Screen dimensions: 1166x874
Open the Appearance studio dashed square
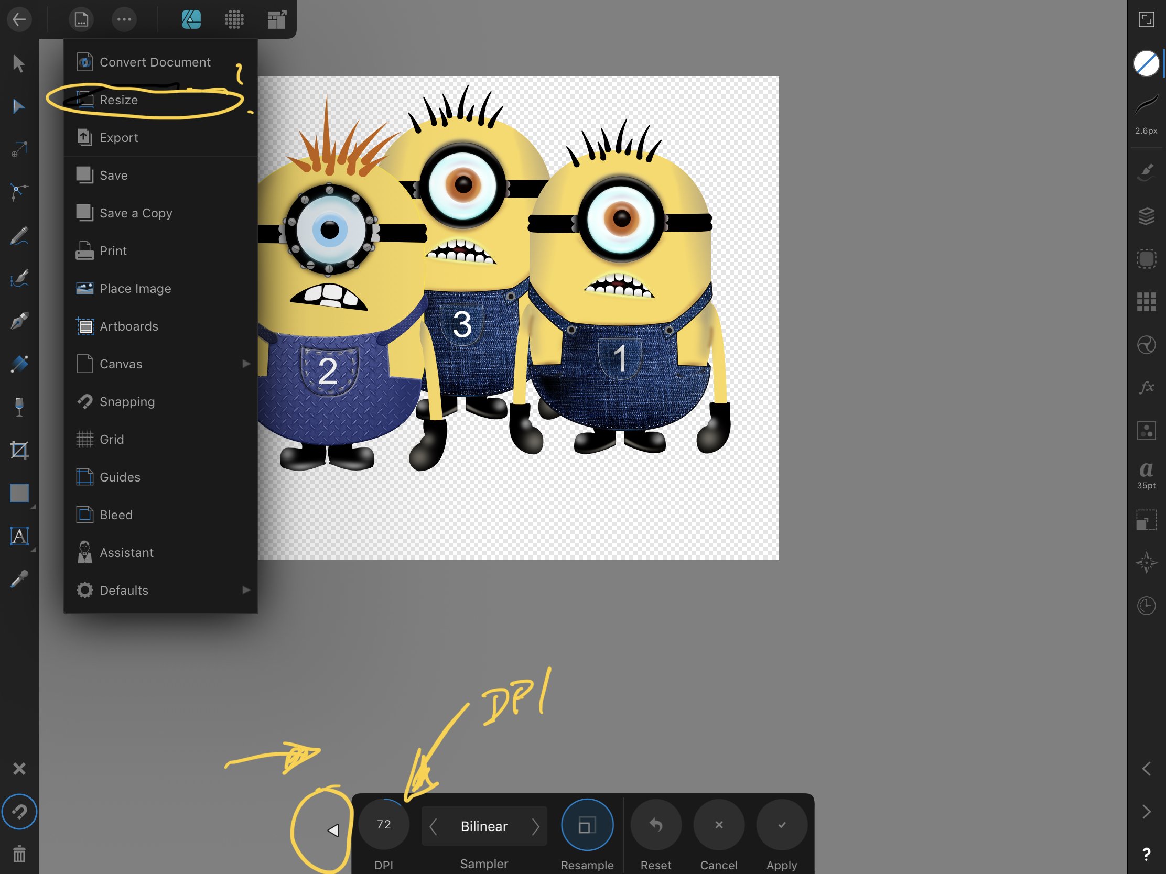(x=1146, y=259)
